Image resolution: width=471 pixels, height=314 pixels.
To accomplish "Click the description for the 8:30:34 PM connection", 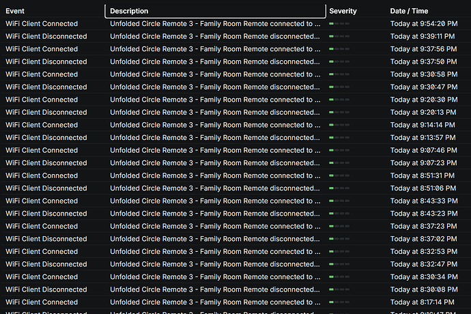I will pos(215,276).
